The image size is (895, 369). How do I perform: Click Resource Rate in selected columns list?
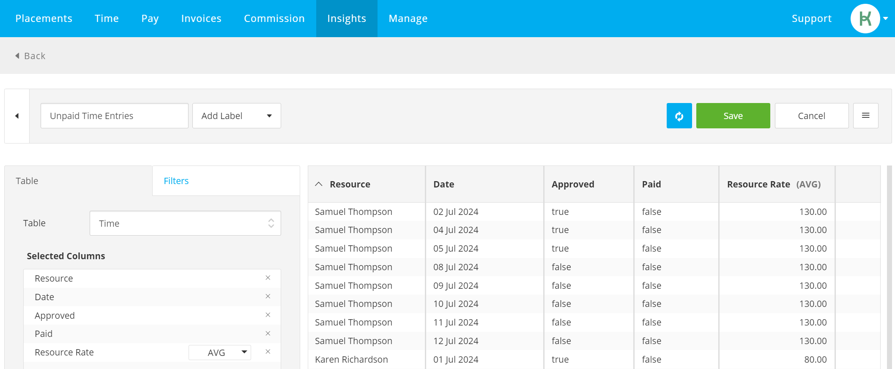pos(64,352)
